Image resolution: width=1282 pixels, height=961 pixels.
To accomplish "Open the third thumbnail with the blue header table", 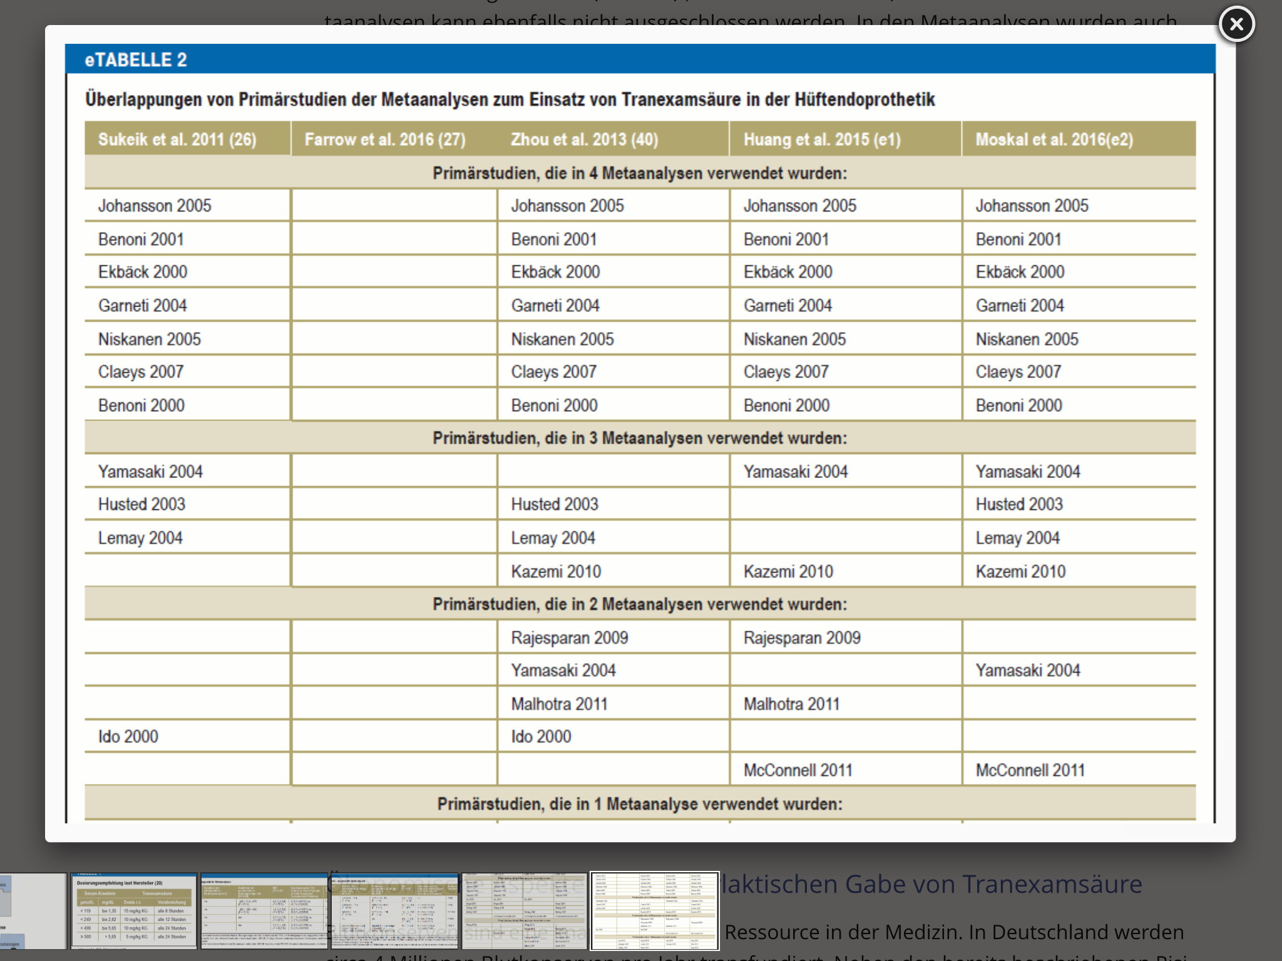I will point(264,911).
